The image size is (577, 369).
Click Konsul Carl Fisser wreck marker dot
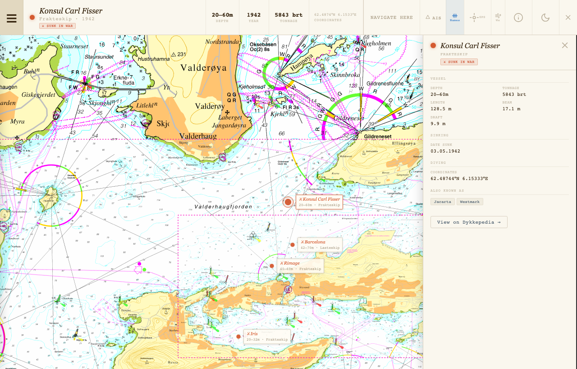click(x=288, y=202)
